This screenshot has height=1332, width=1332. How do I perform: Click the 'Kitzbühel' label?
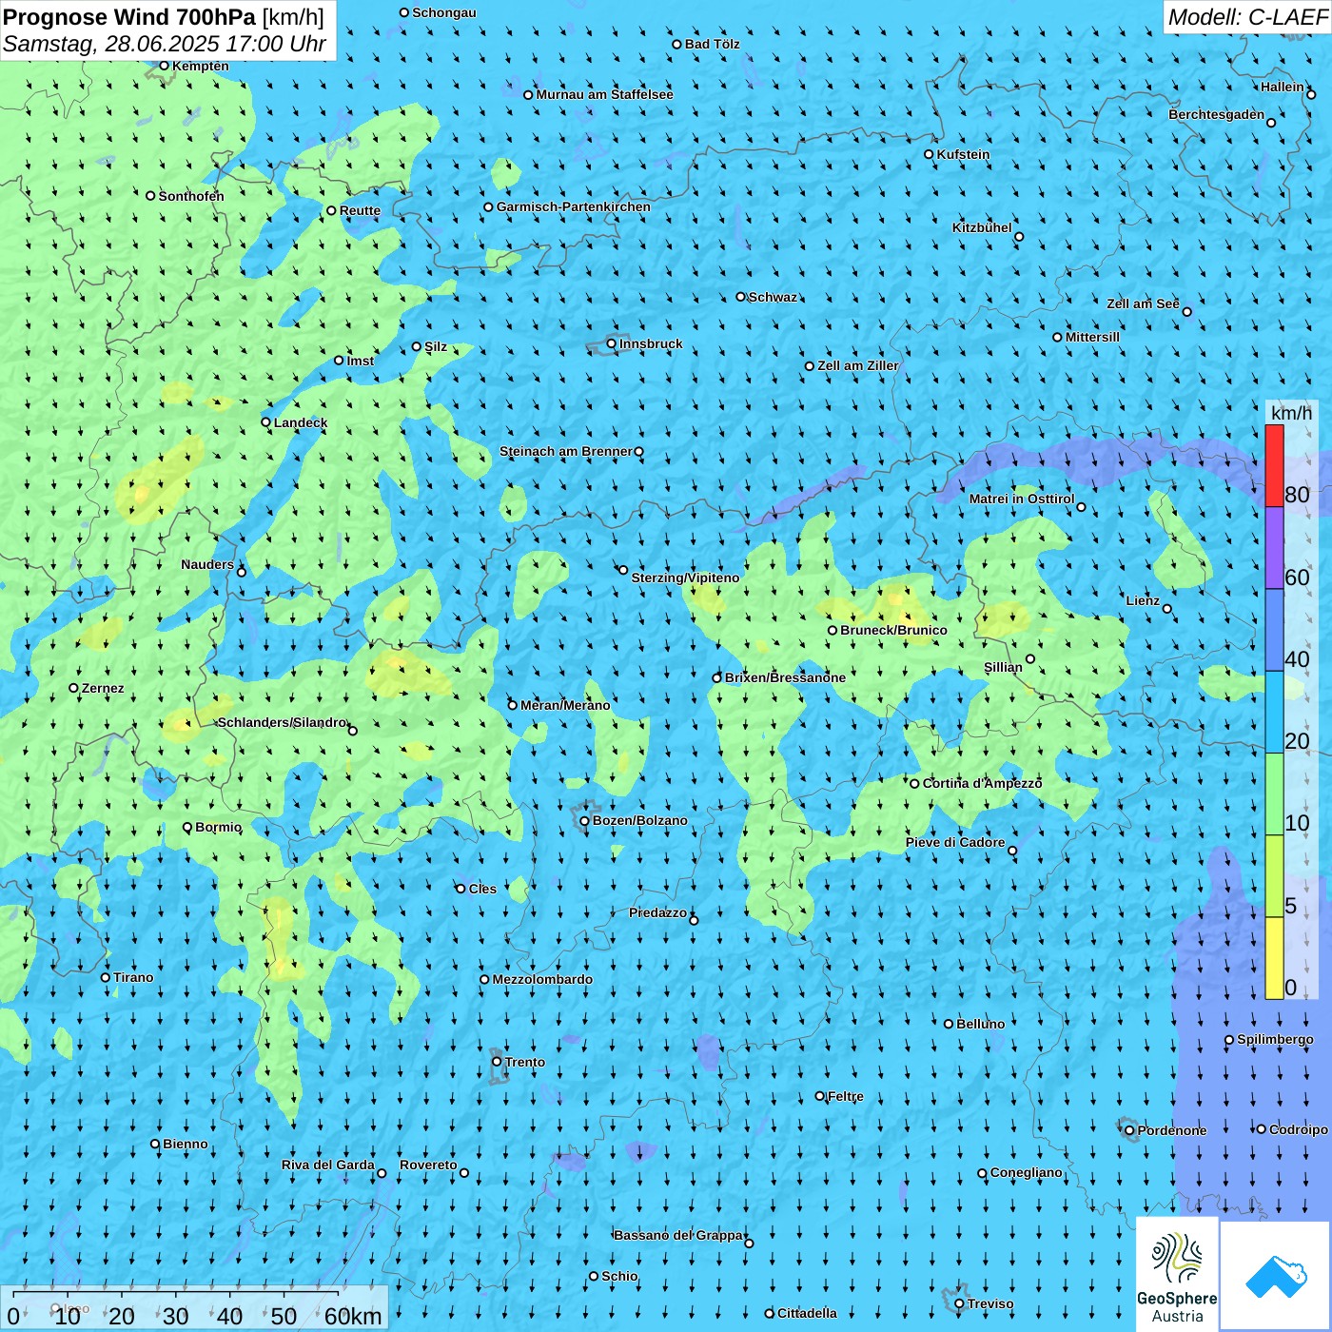coord(982,227)
